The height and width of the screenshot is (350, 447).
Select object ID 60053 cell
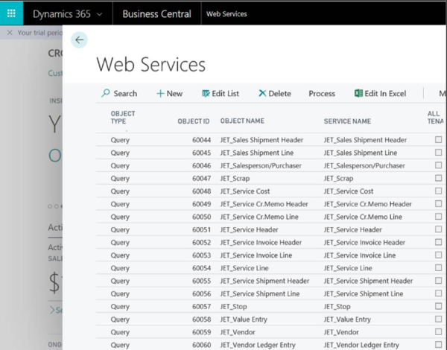tap(202, 255)
